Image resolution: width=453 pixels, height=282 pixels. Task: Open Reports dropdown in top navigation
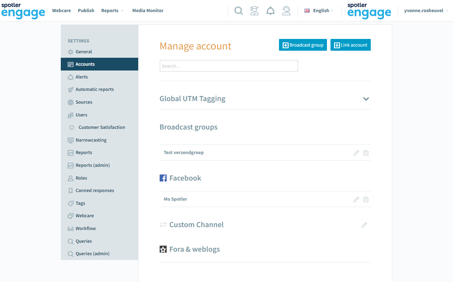point(112,11)
